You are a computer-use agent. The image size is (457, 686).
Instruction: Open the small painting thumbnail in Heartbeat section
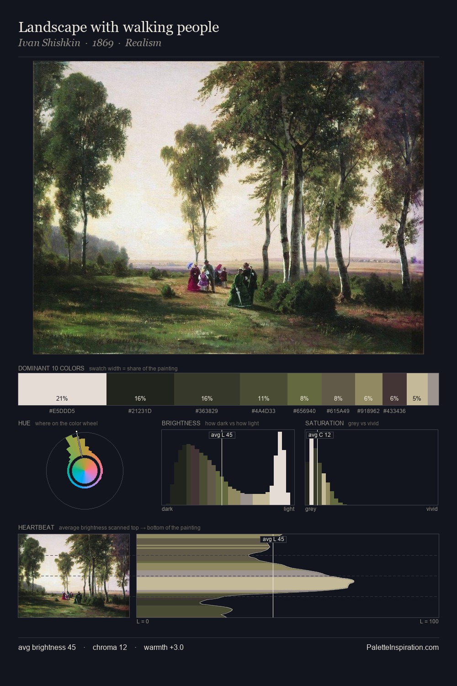(x=74, y=576)
